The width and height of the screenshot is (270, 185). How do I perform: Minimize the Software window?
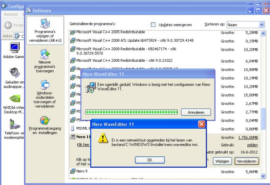pos(250,10)
